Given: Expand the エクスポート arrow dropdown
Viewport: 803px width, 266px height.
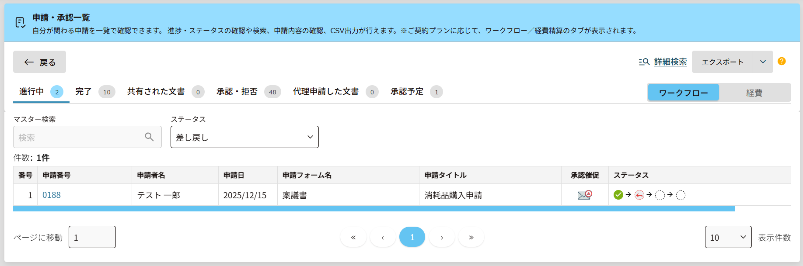Looking at the screenshot, I should point(763,62).
